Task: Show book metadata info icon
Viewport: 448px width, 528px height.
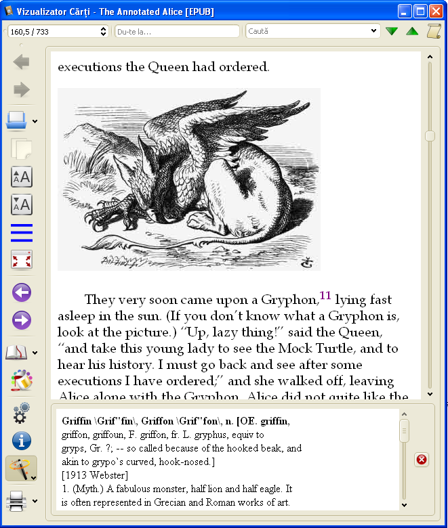Action: coord(22,441)
